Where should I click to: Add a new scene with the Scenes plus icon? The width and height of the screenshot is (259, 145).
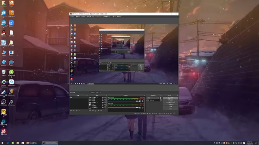pyautogui.click(x=71, y=111)
